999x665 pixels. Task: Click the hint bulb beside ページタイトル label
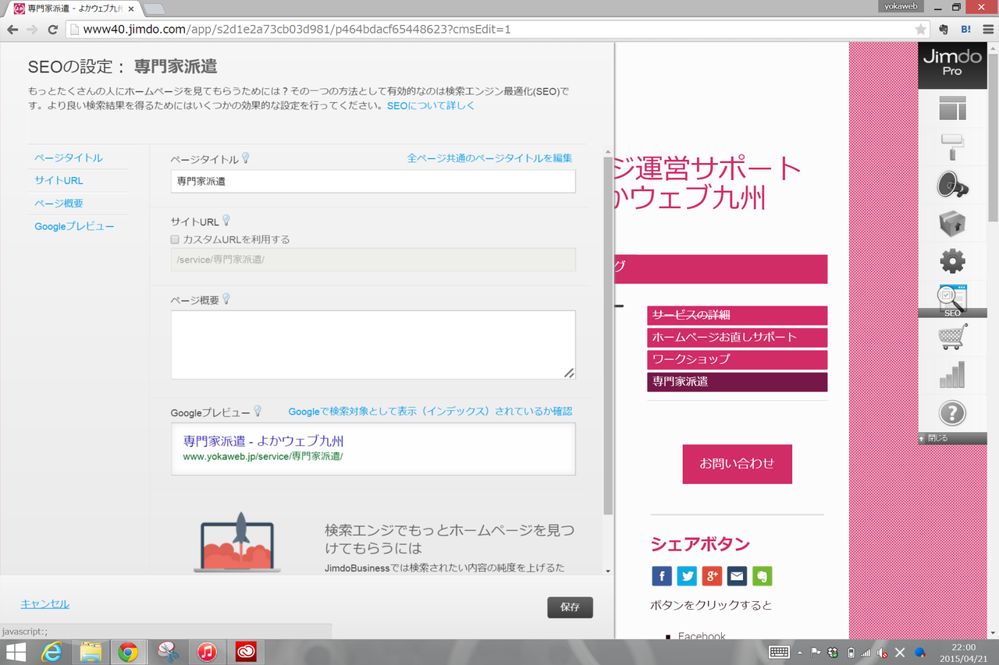coord(246,158)
